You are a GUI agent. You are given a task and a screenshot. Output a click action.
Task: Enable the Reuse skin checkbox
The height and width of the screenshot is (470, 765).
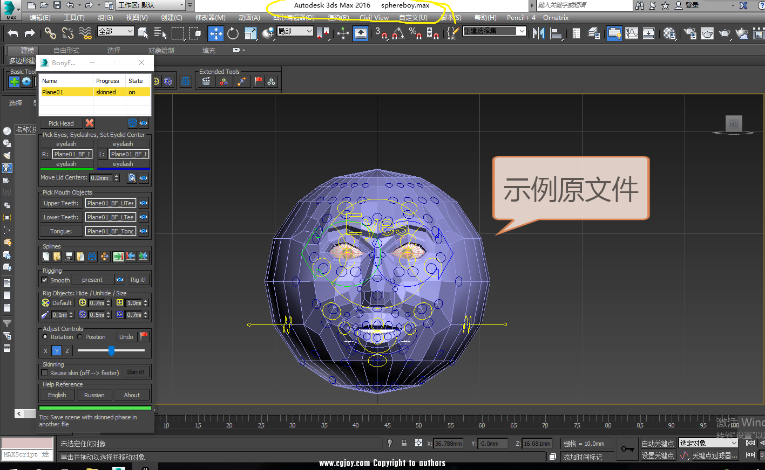coord(45,373)
